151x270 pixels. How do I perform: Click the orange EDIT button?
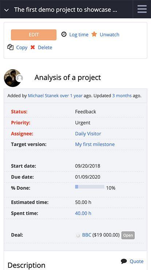(x=34, y=35)
